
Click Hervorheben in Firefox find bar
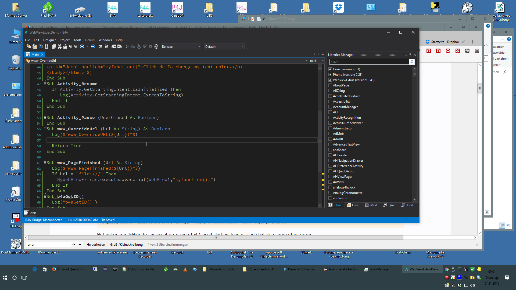96,245
